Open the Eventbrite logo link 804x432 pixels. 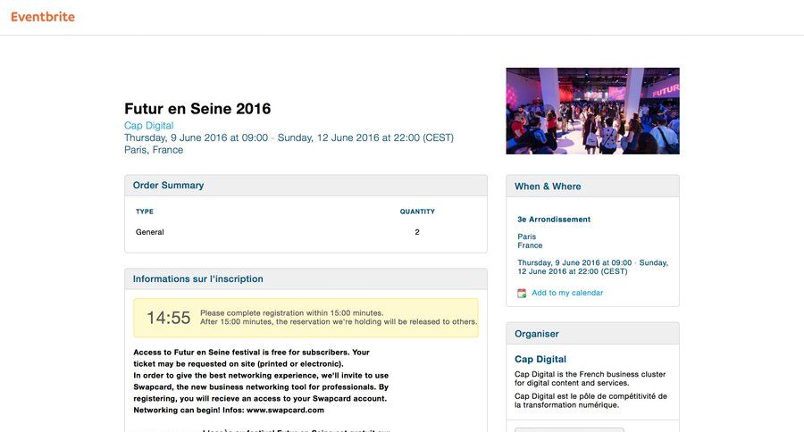[x=43, y=17]
